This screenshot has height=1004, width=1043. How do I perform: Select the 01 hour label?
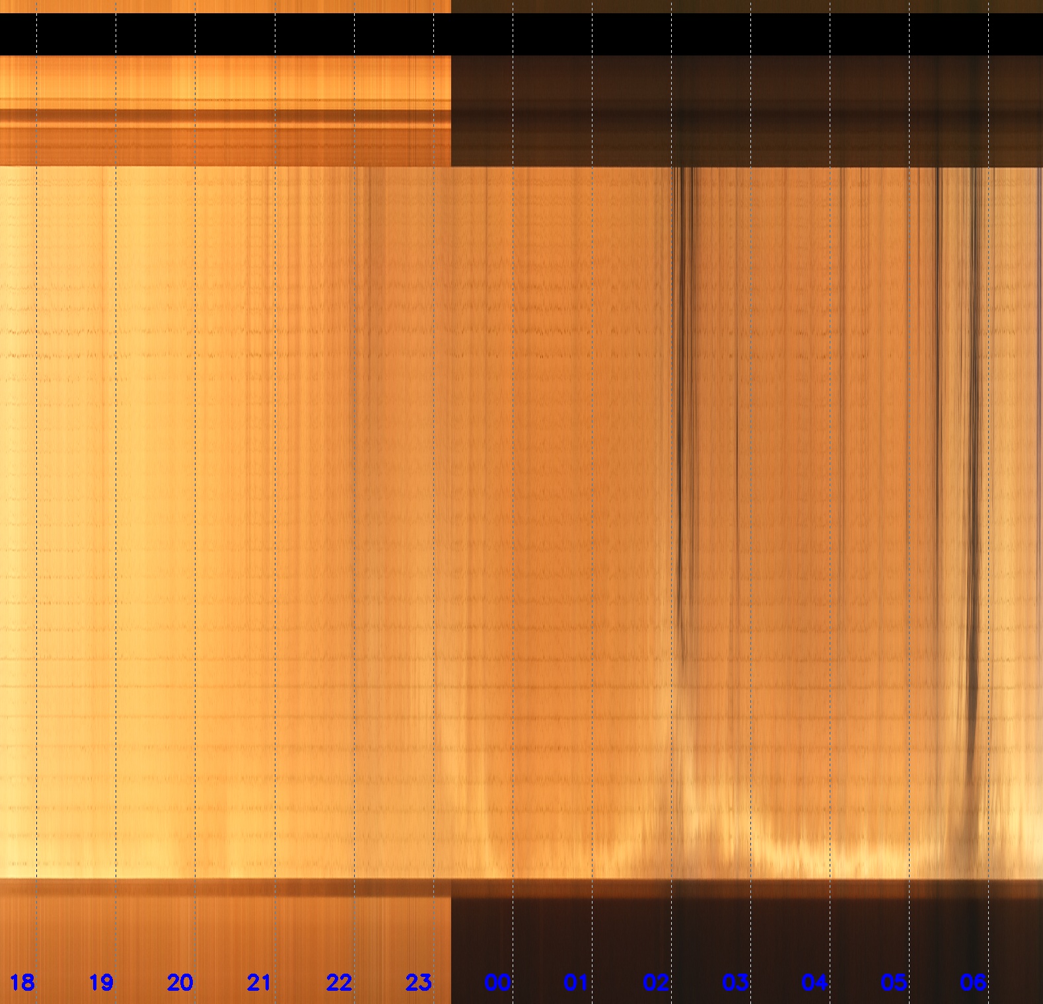point(576,982)
